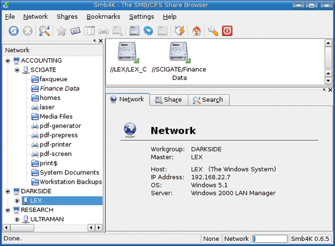
Task: Click the Search magnifier toolbar icon
Action: [x=45, y=31]
